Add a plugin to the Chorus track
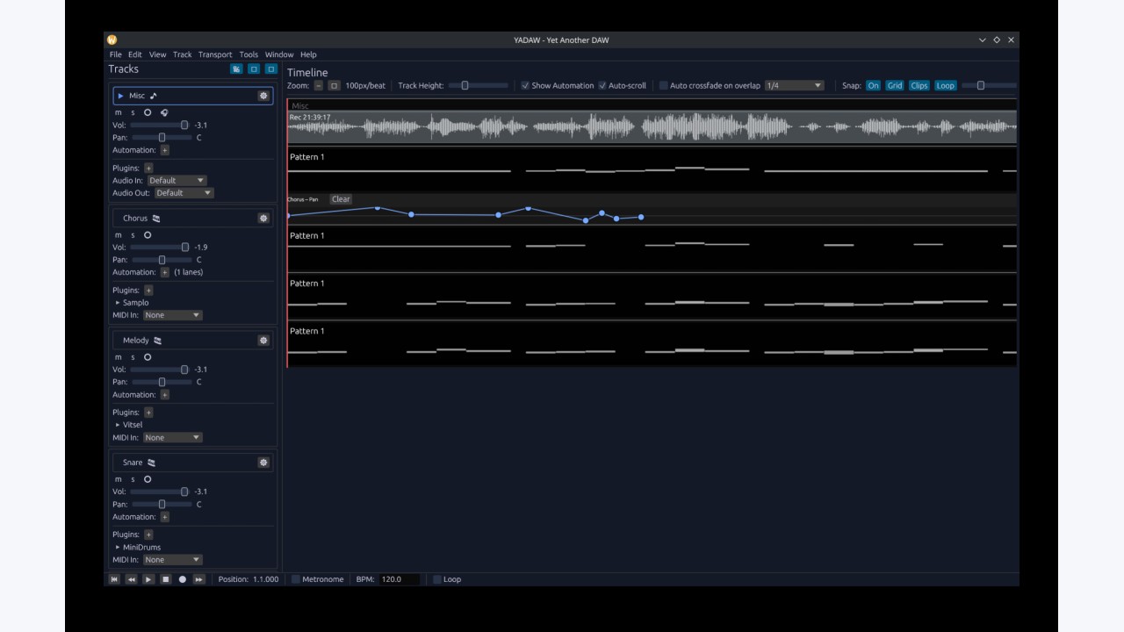This screenshot has height=632, width=1124. click(x=148, y=290)
